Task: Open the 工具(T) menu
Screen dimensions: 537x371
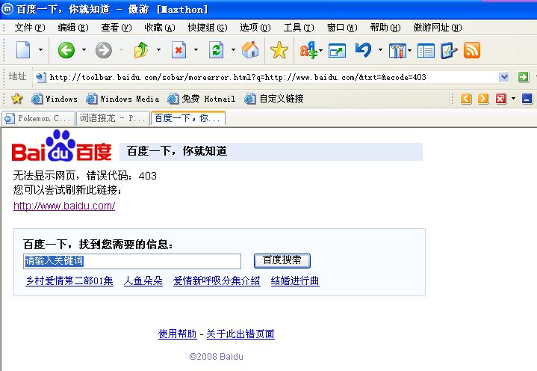Action: click(299, 28)
